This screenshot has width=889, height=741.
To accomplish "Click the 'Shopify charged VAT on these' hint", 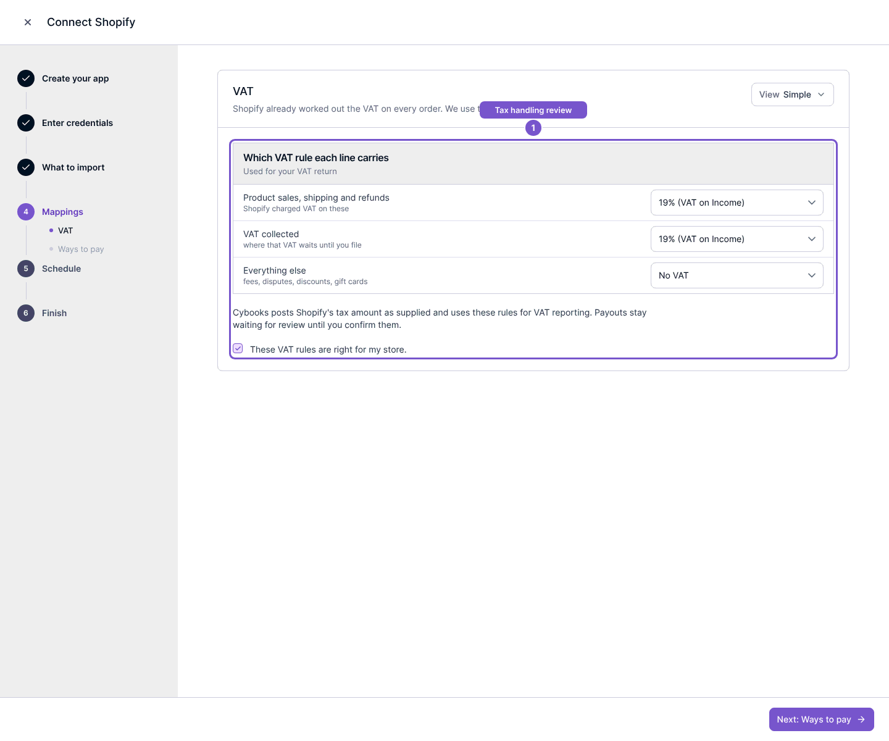I will click(x=296, y=209).
